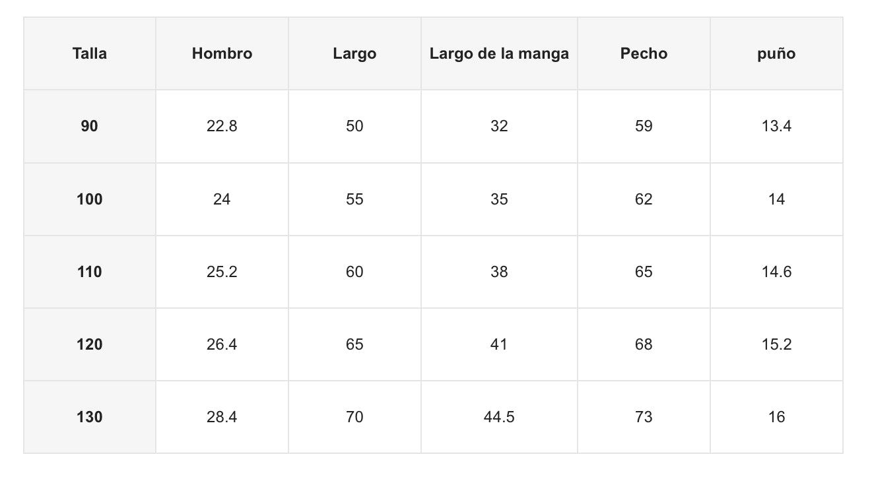Select the puño column header

click(776, 53)
